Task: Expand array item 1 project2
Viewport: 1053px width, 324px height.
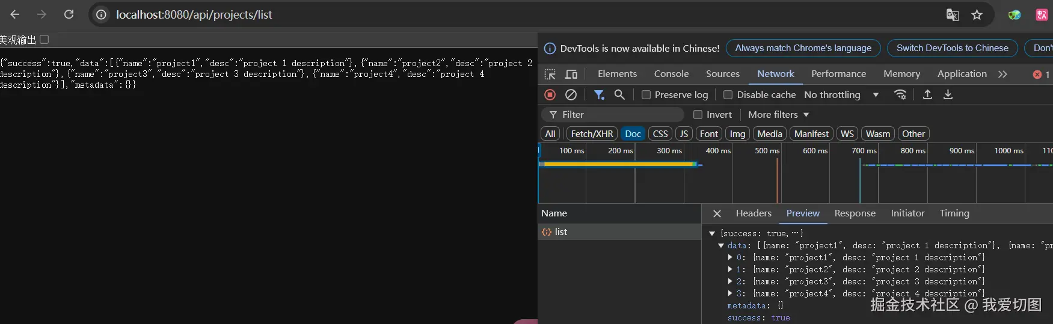Action: pyautogui.click(x=730, y=269)
